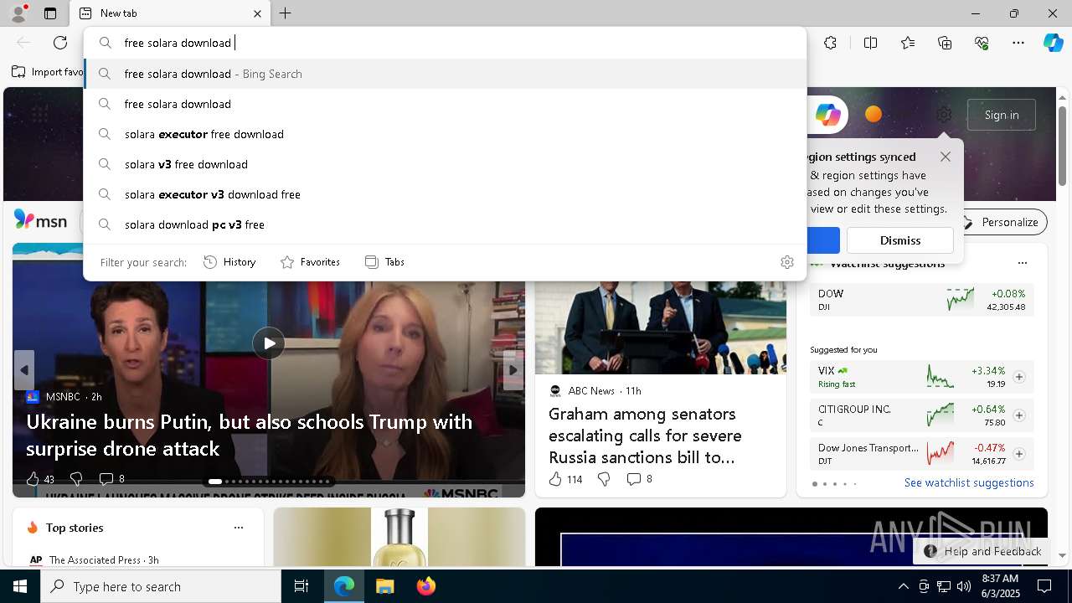Screen dimensions: 1072x603
Task: Open the Import favorites bookmark item
Action: click(48, 72)
